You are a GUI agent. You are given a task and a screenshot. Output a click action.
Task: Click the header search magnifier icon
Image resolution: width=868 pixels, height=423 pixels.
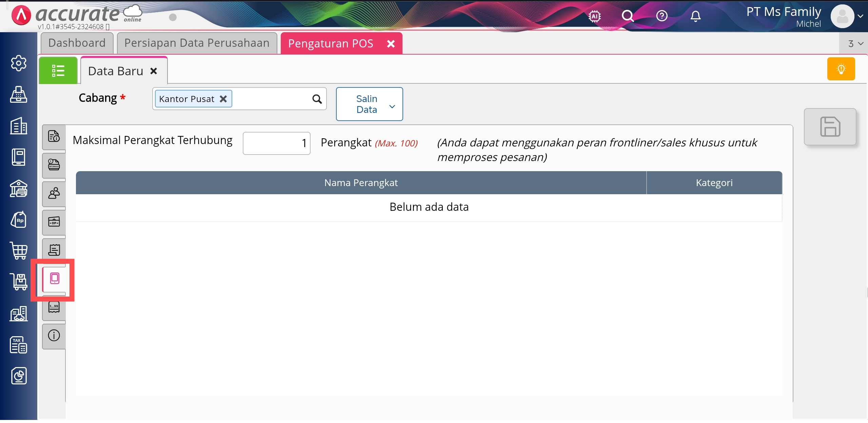(627, 16)
